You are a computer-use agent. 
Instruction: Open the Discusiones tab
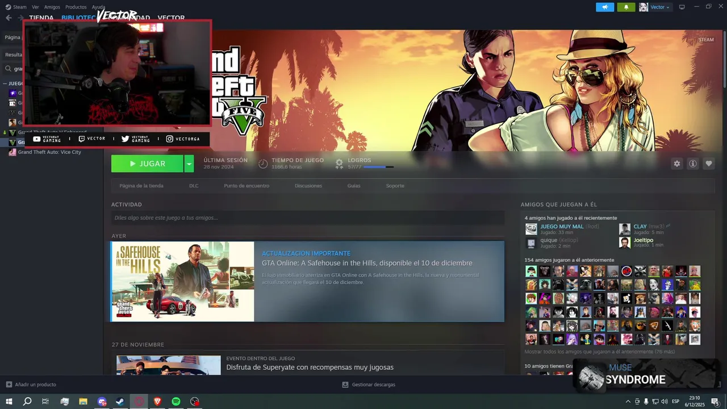click(308, 186)
